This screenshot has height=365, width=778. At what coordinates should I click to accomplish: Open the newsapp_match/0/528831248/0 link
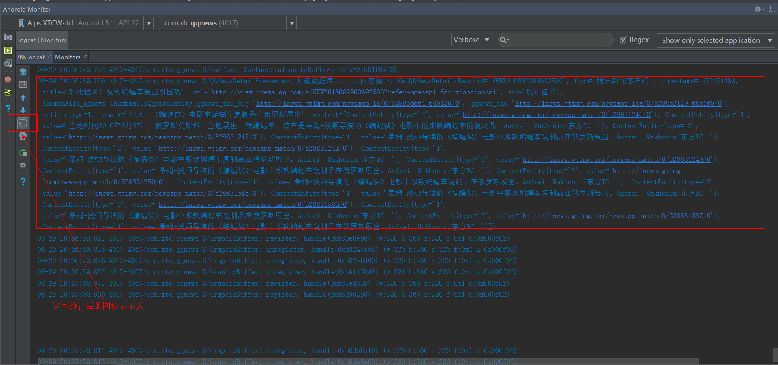tap(253, 149)
